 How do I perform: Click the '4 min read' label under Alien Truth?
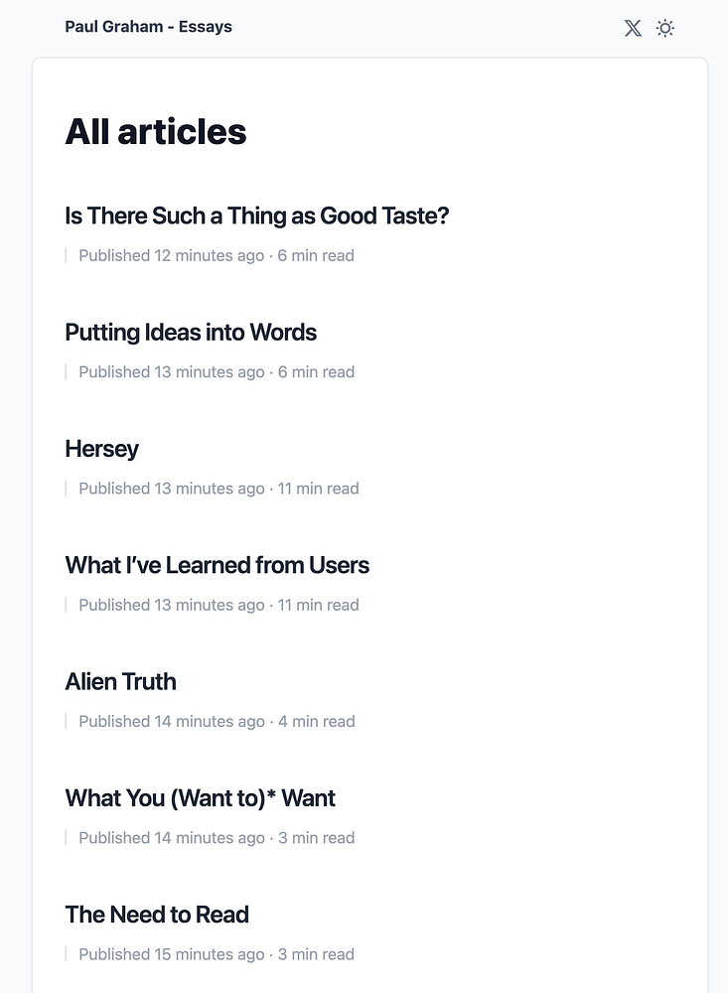coord(316,721)
